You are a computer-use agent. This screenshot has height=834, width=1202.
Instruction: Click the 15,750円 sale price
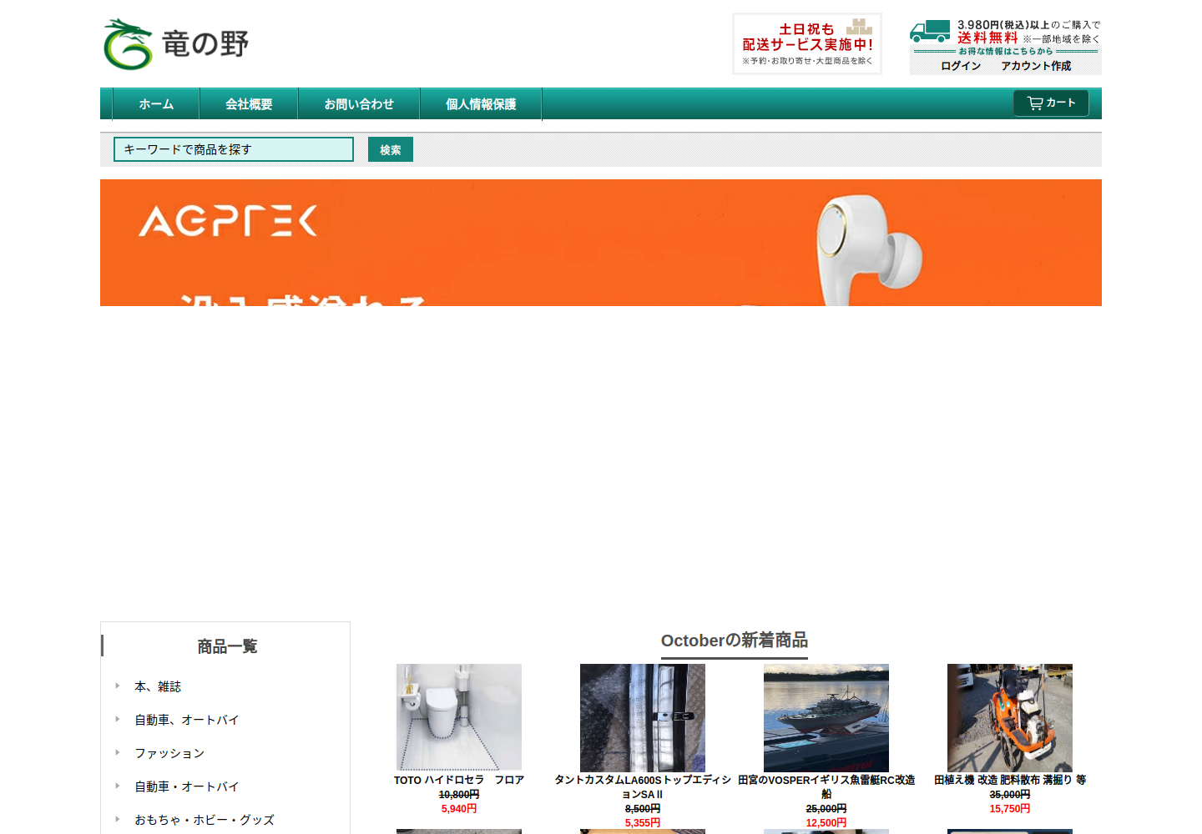[1010, 809]
